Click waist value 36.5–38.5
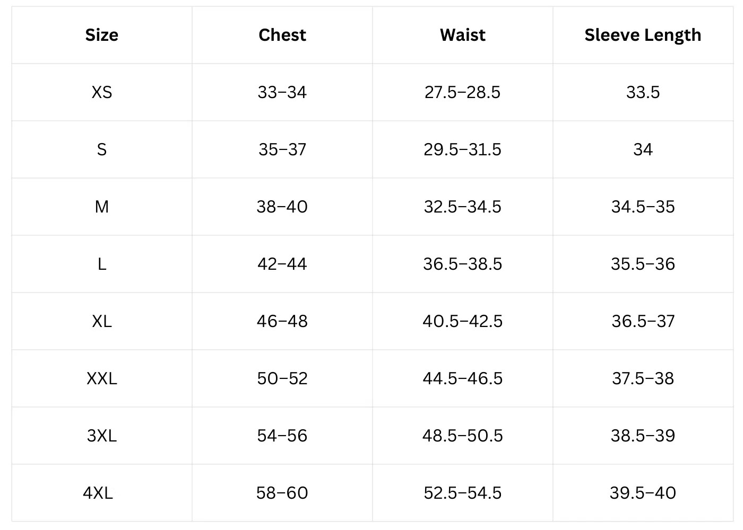Image resolution: width=743 pixels, height=530 pixels. (x=462, y=264)
